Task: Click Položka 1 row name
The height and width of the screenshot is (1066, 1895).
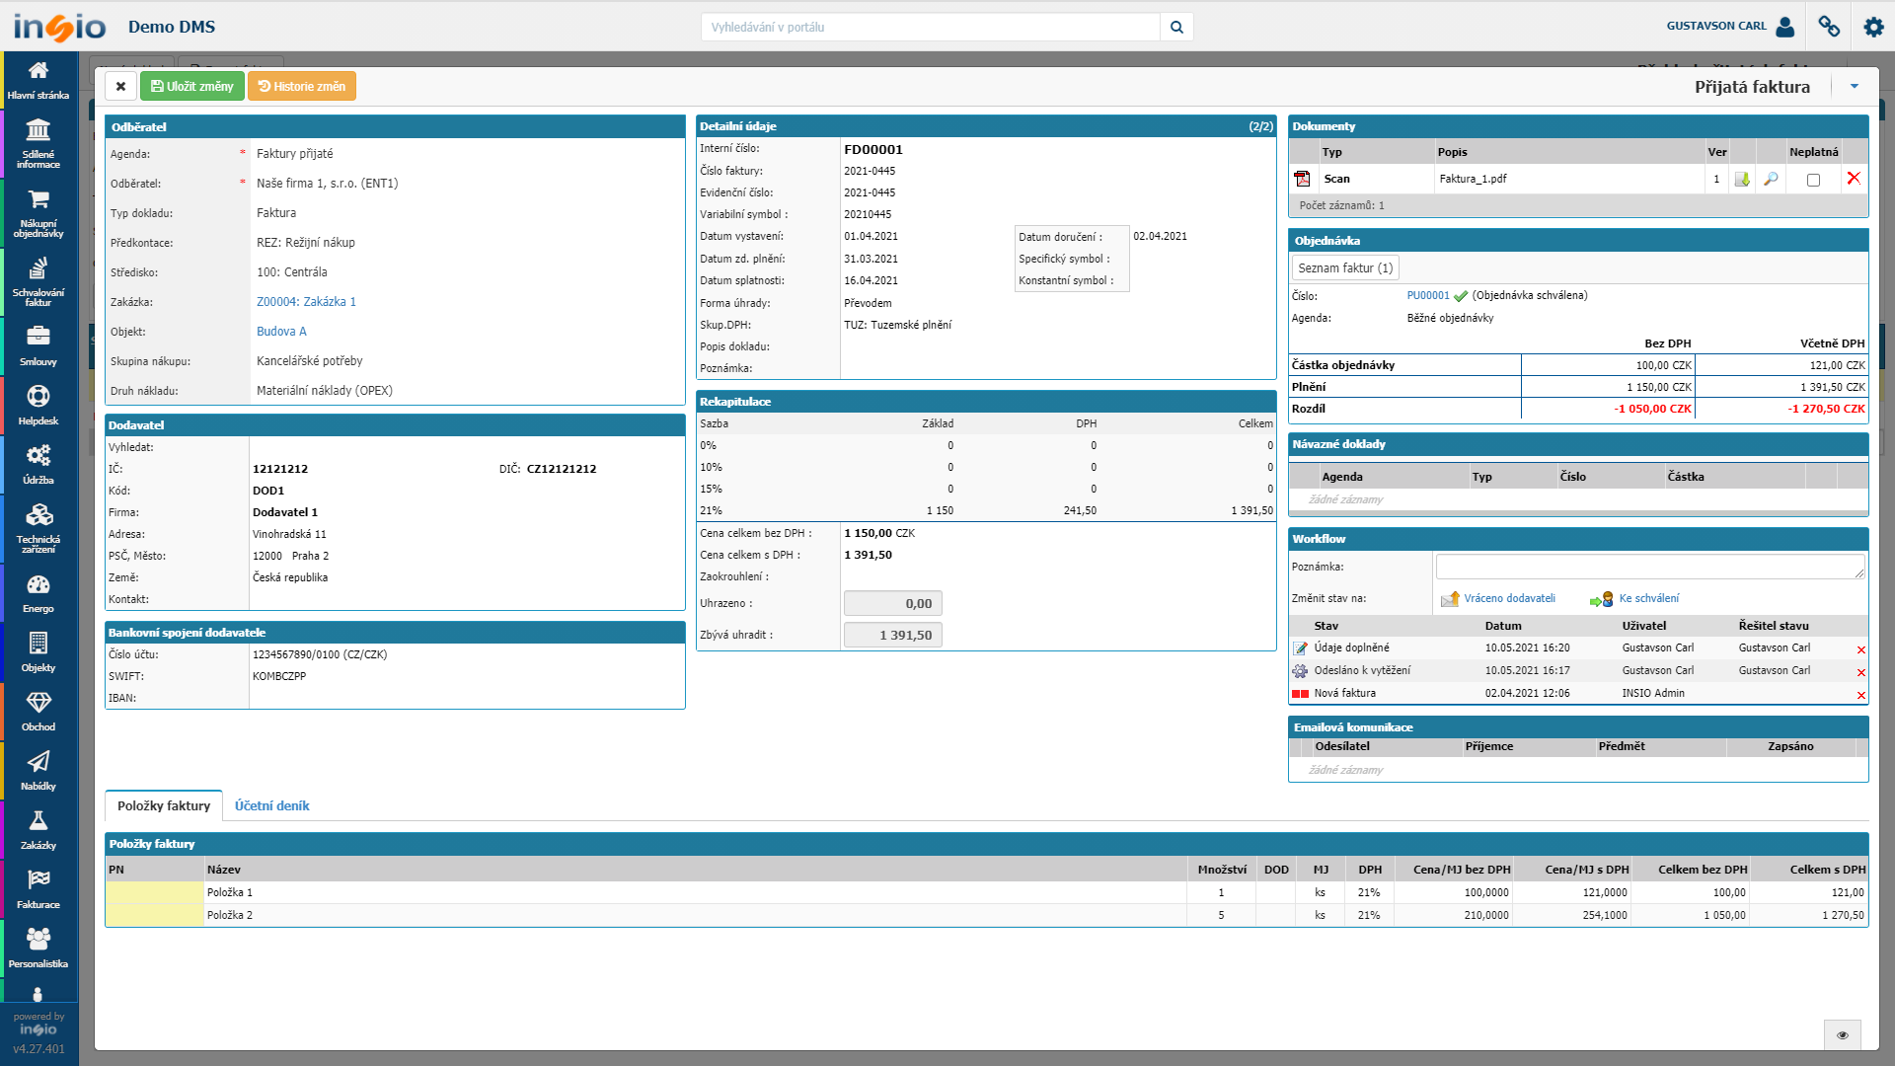Action: click(230, 892)
